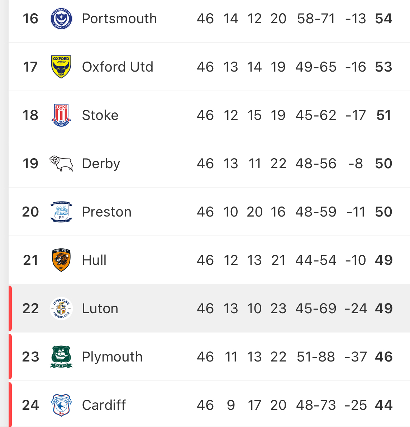The width and height of the screenshot is (410, 427).
Task: Open the Cardiff team name
Action: pos(104,405)
